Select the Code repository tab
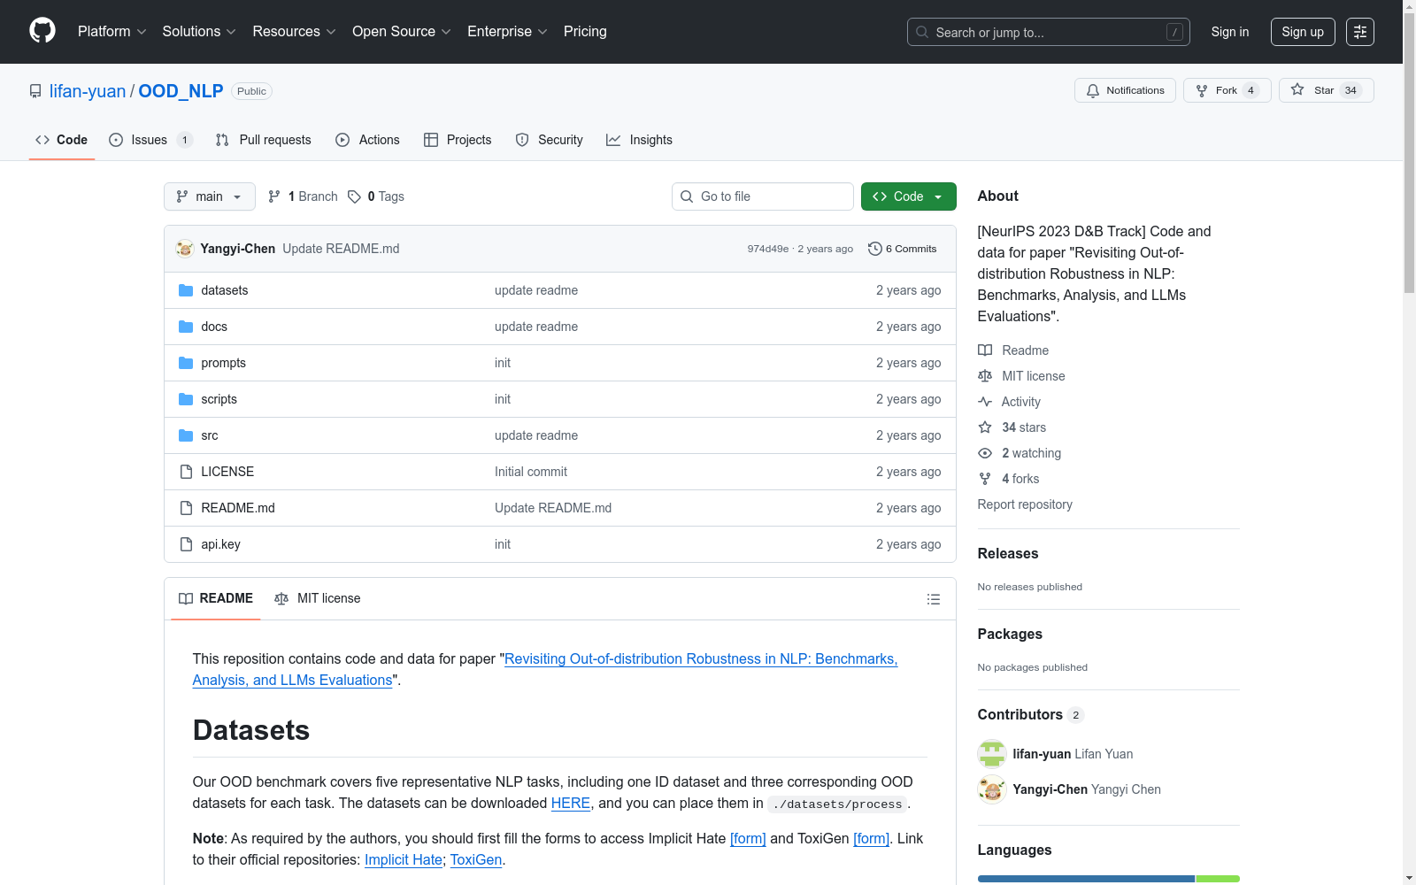Viewport: 1416px width, 885px height. 61,140
